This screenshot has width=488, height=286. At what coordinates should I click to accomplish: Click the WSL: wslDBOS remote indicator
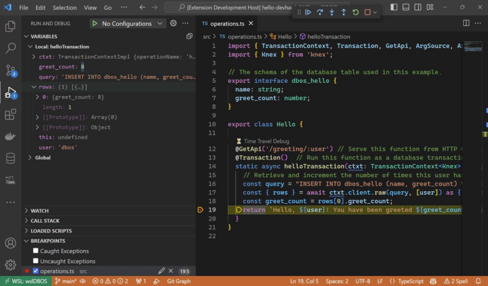click(26, 281)
